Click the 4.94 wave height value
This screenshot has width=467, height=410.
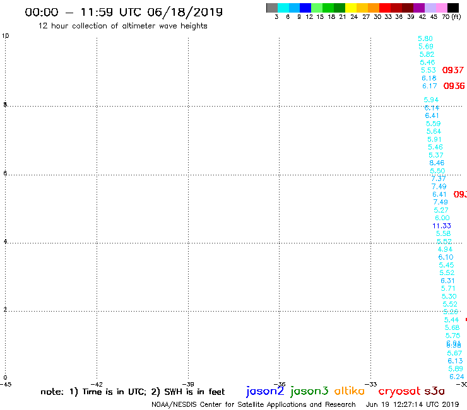(445, 249)
